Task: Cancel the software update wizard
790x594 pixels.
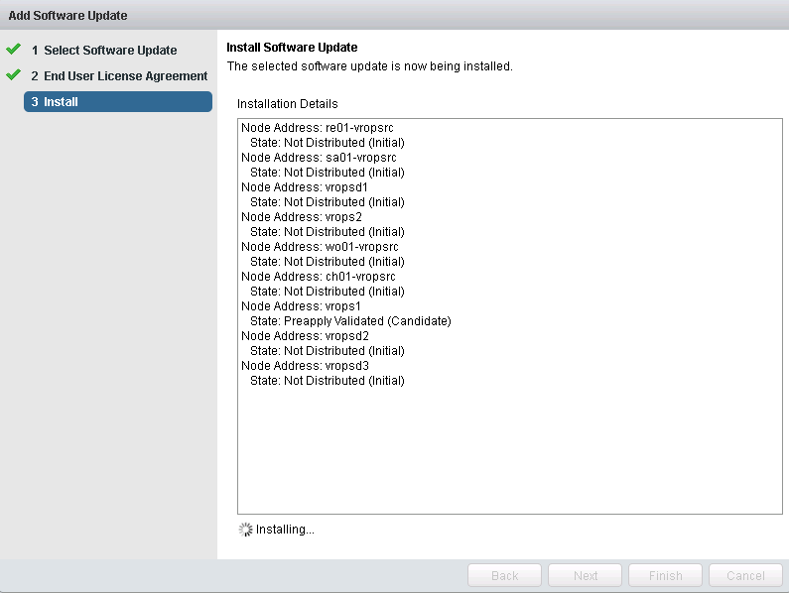Action: [x=745, y=575]
